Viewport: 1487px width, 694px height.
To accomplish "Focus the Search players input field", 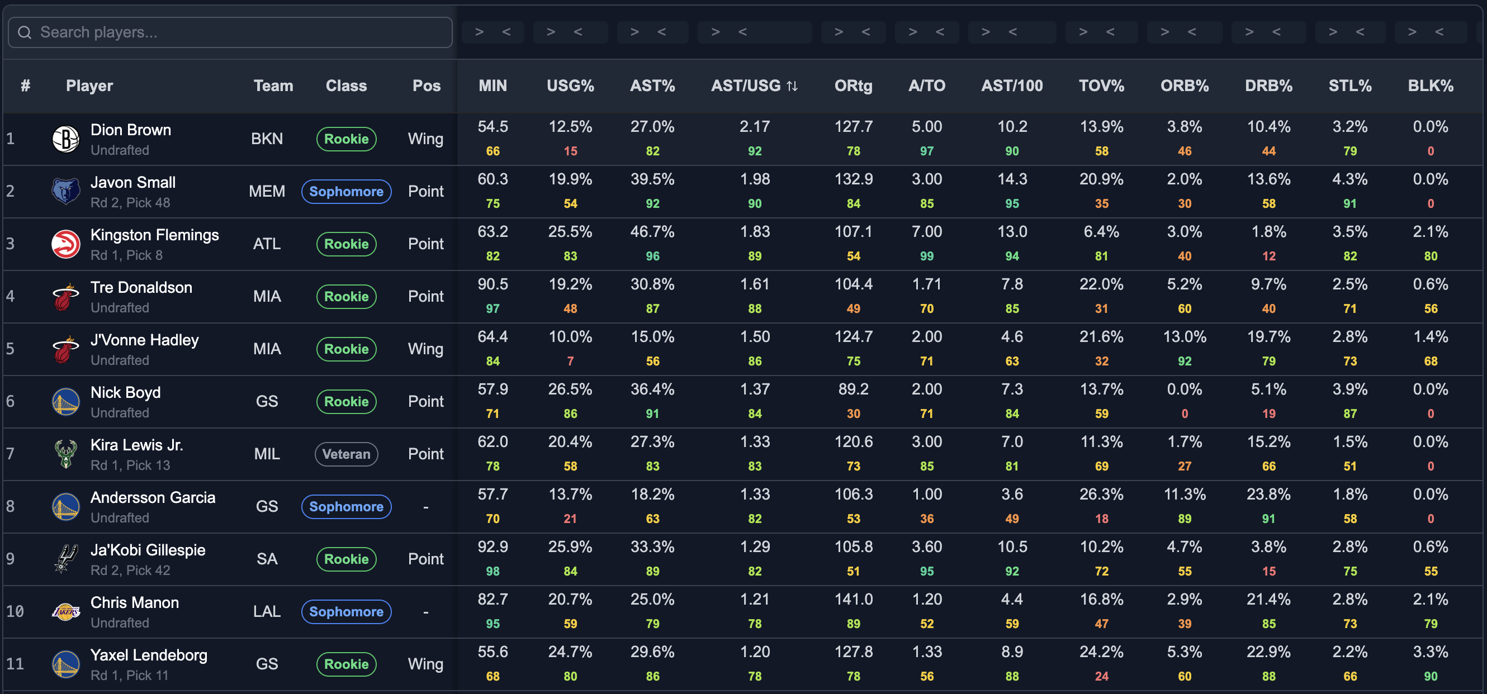I will pyautogui.click(x=230, y=32).
